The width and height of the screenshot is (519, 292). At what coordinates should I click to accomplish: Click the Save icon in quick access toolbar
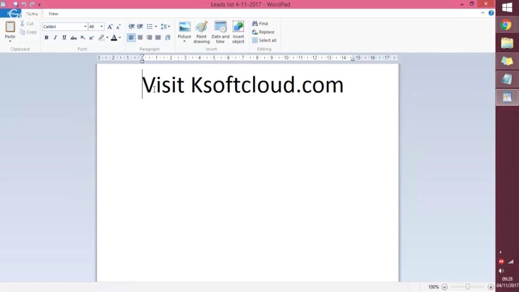[16, 4]
